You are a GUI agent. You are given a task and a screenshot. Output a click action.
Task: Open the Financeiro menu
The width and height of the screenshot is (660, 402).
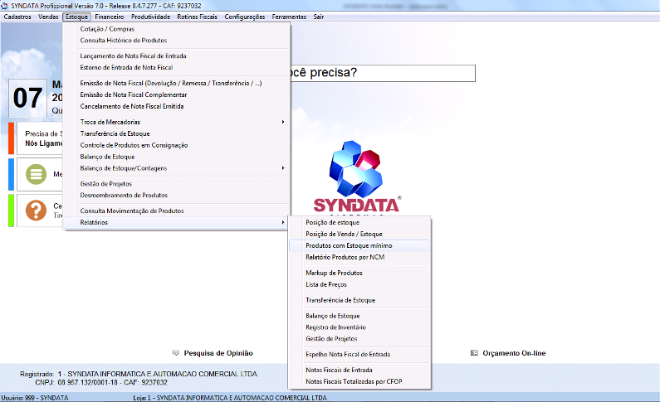(x=110, y=17)
